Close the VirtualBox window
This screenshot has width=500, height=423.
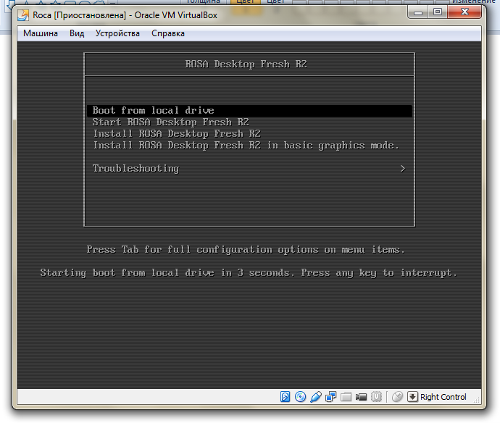464,12
